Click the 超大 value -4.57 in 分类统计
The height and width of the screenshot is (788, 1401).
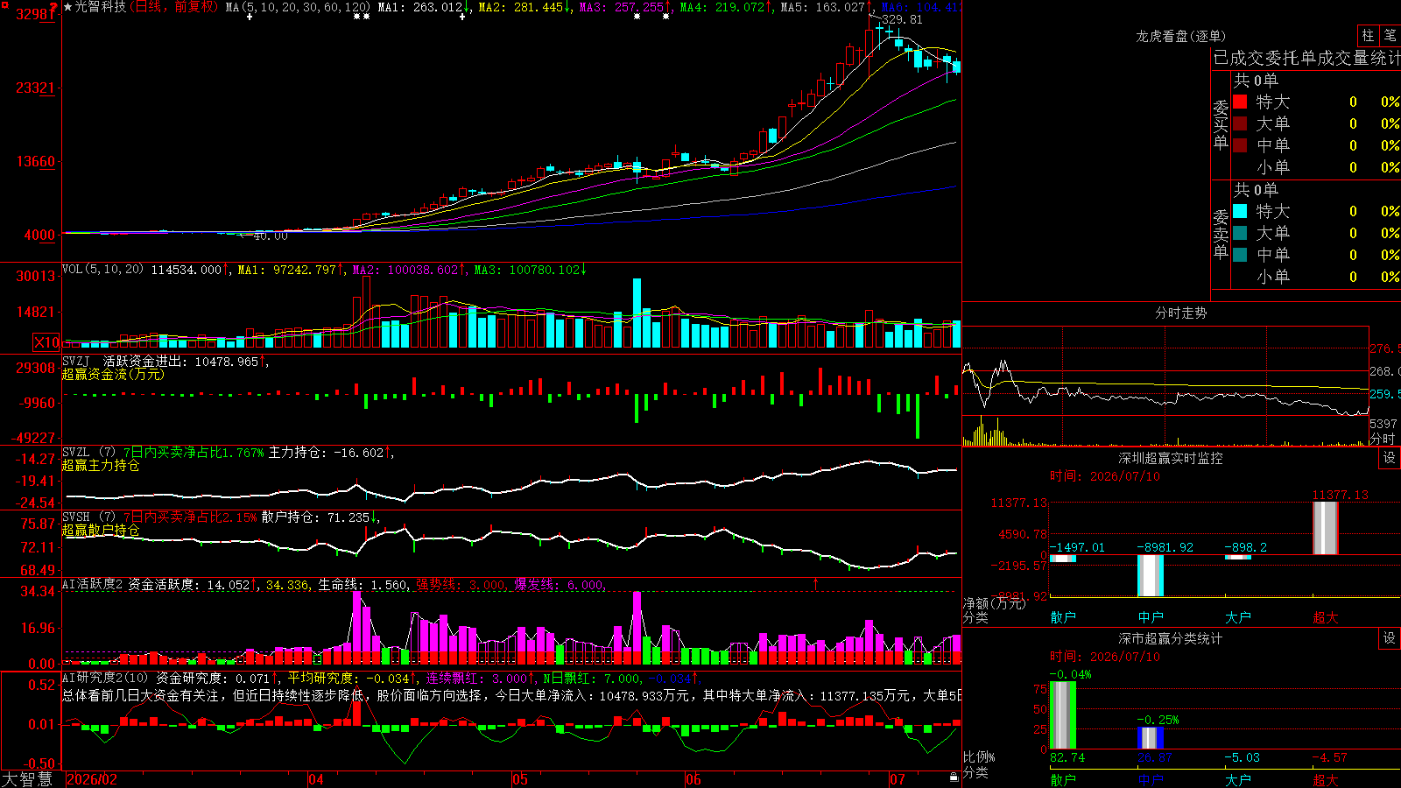click(x=1329, y=757)
